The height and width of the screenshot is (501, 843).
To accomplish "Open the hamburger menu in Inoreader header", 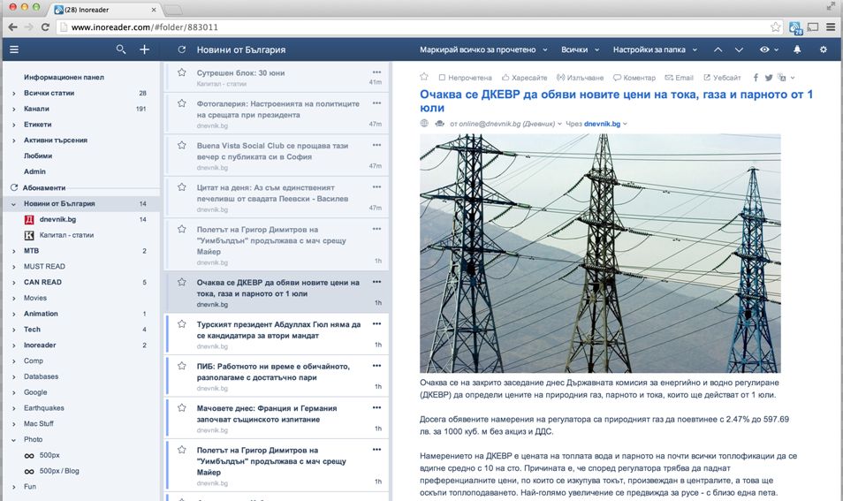I will point(13,49).
